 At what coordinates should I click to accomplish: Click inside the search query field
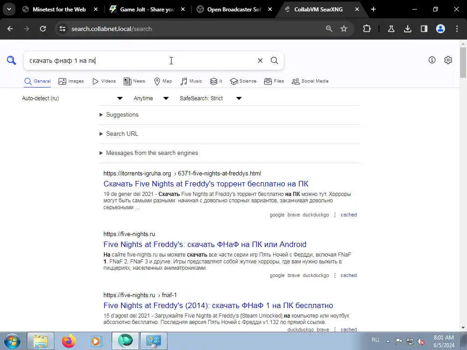(x=140, y=61)
